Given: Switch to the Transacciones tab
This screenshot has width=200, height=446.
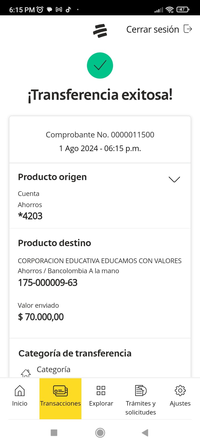Looking at the screenshot, I should point(60,403).
